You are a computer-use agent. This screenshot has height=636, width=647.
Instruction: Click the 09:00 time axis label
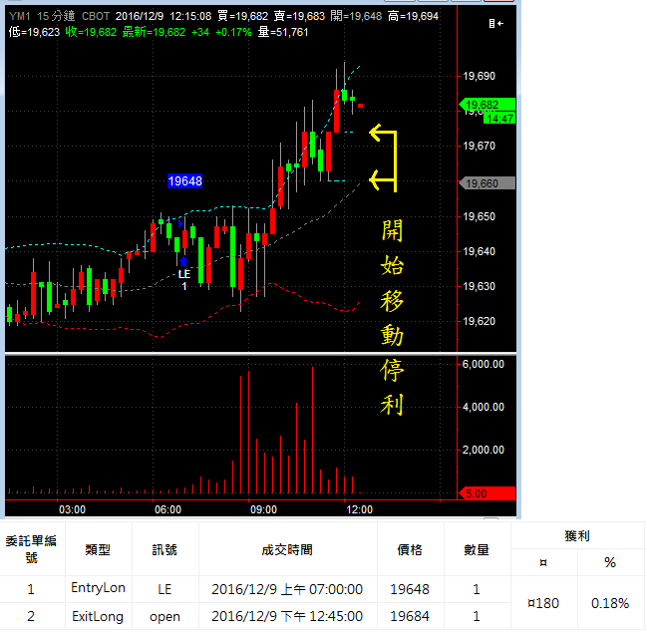pos(263,509)
